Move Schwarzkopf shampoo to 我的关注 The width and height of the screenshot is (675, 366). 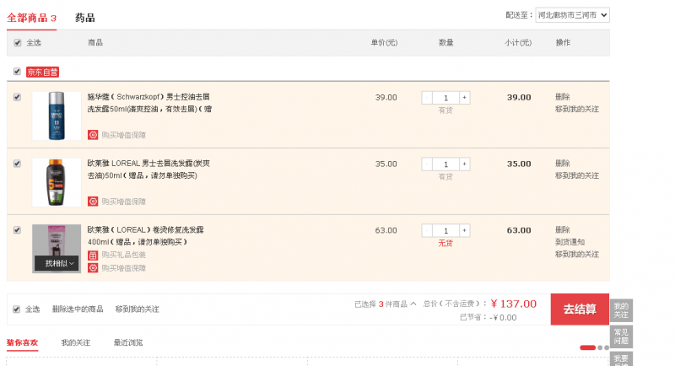[x=577, y=110]
